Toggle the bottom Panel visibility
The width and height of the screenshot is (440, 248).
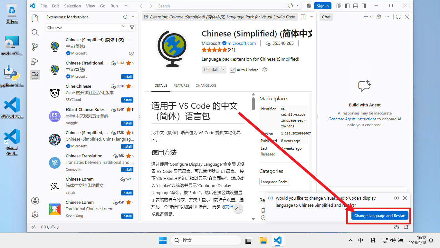(x=356, y=6)
